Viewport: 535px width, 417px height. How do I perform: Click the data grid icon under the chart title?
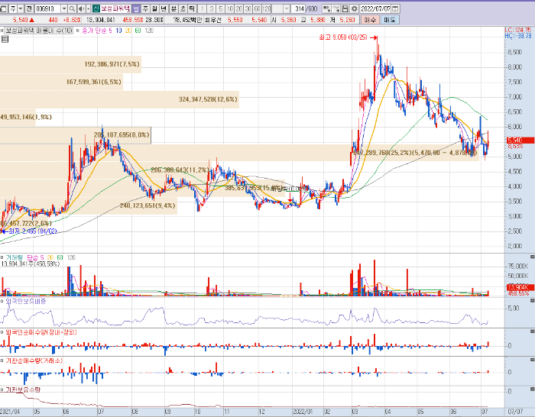[5, 39]
